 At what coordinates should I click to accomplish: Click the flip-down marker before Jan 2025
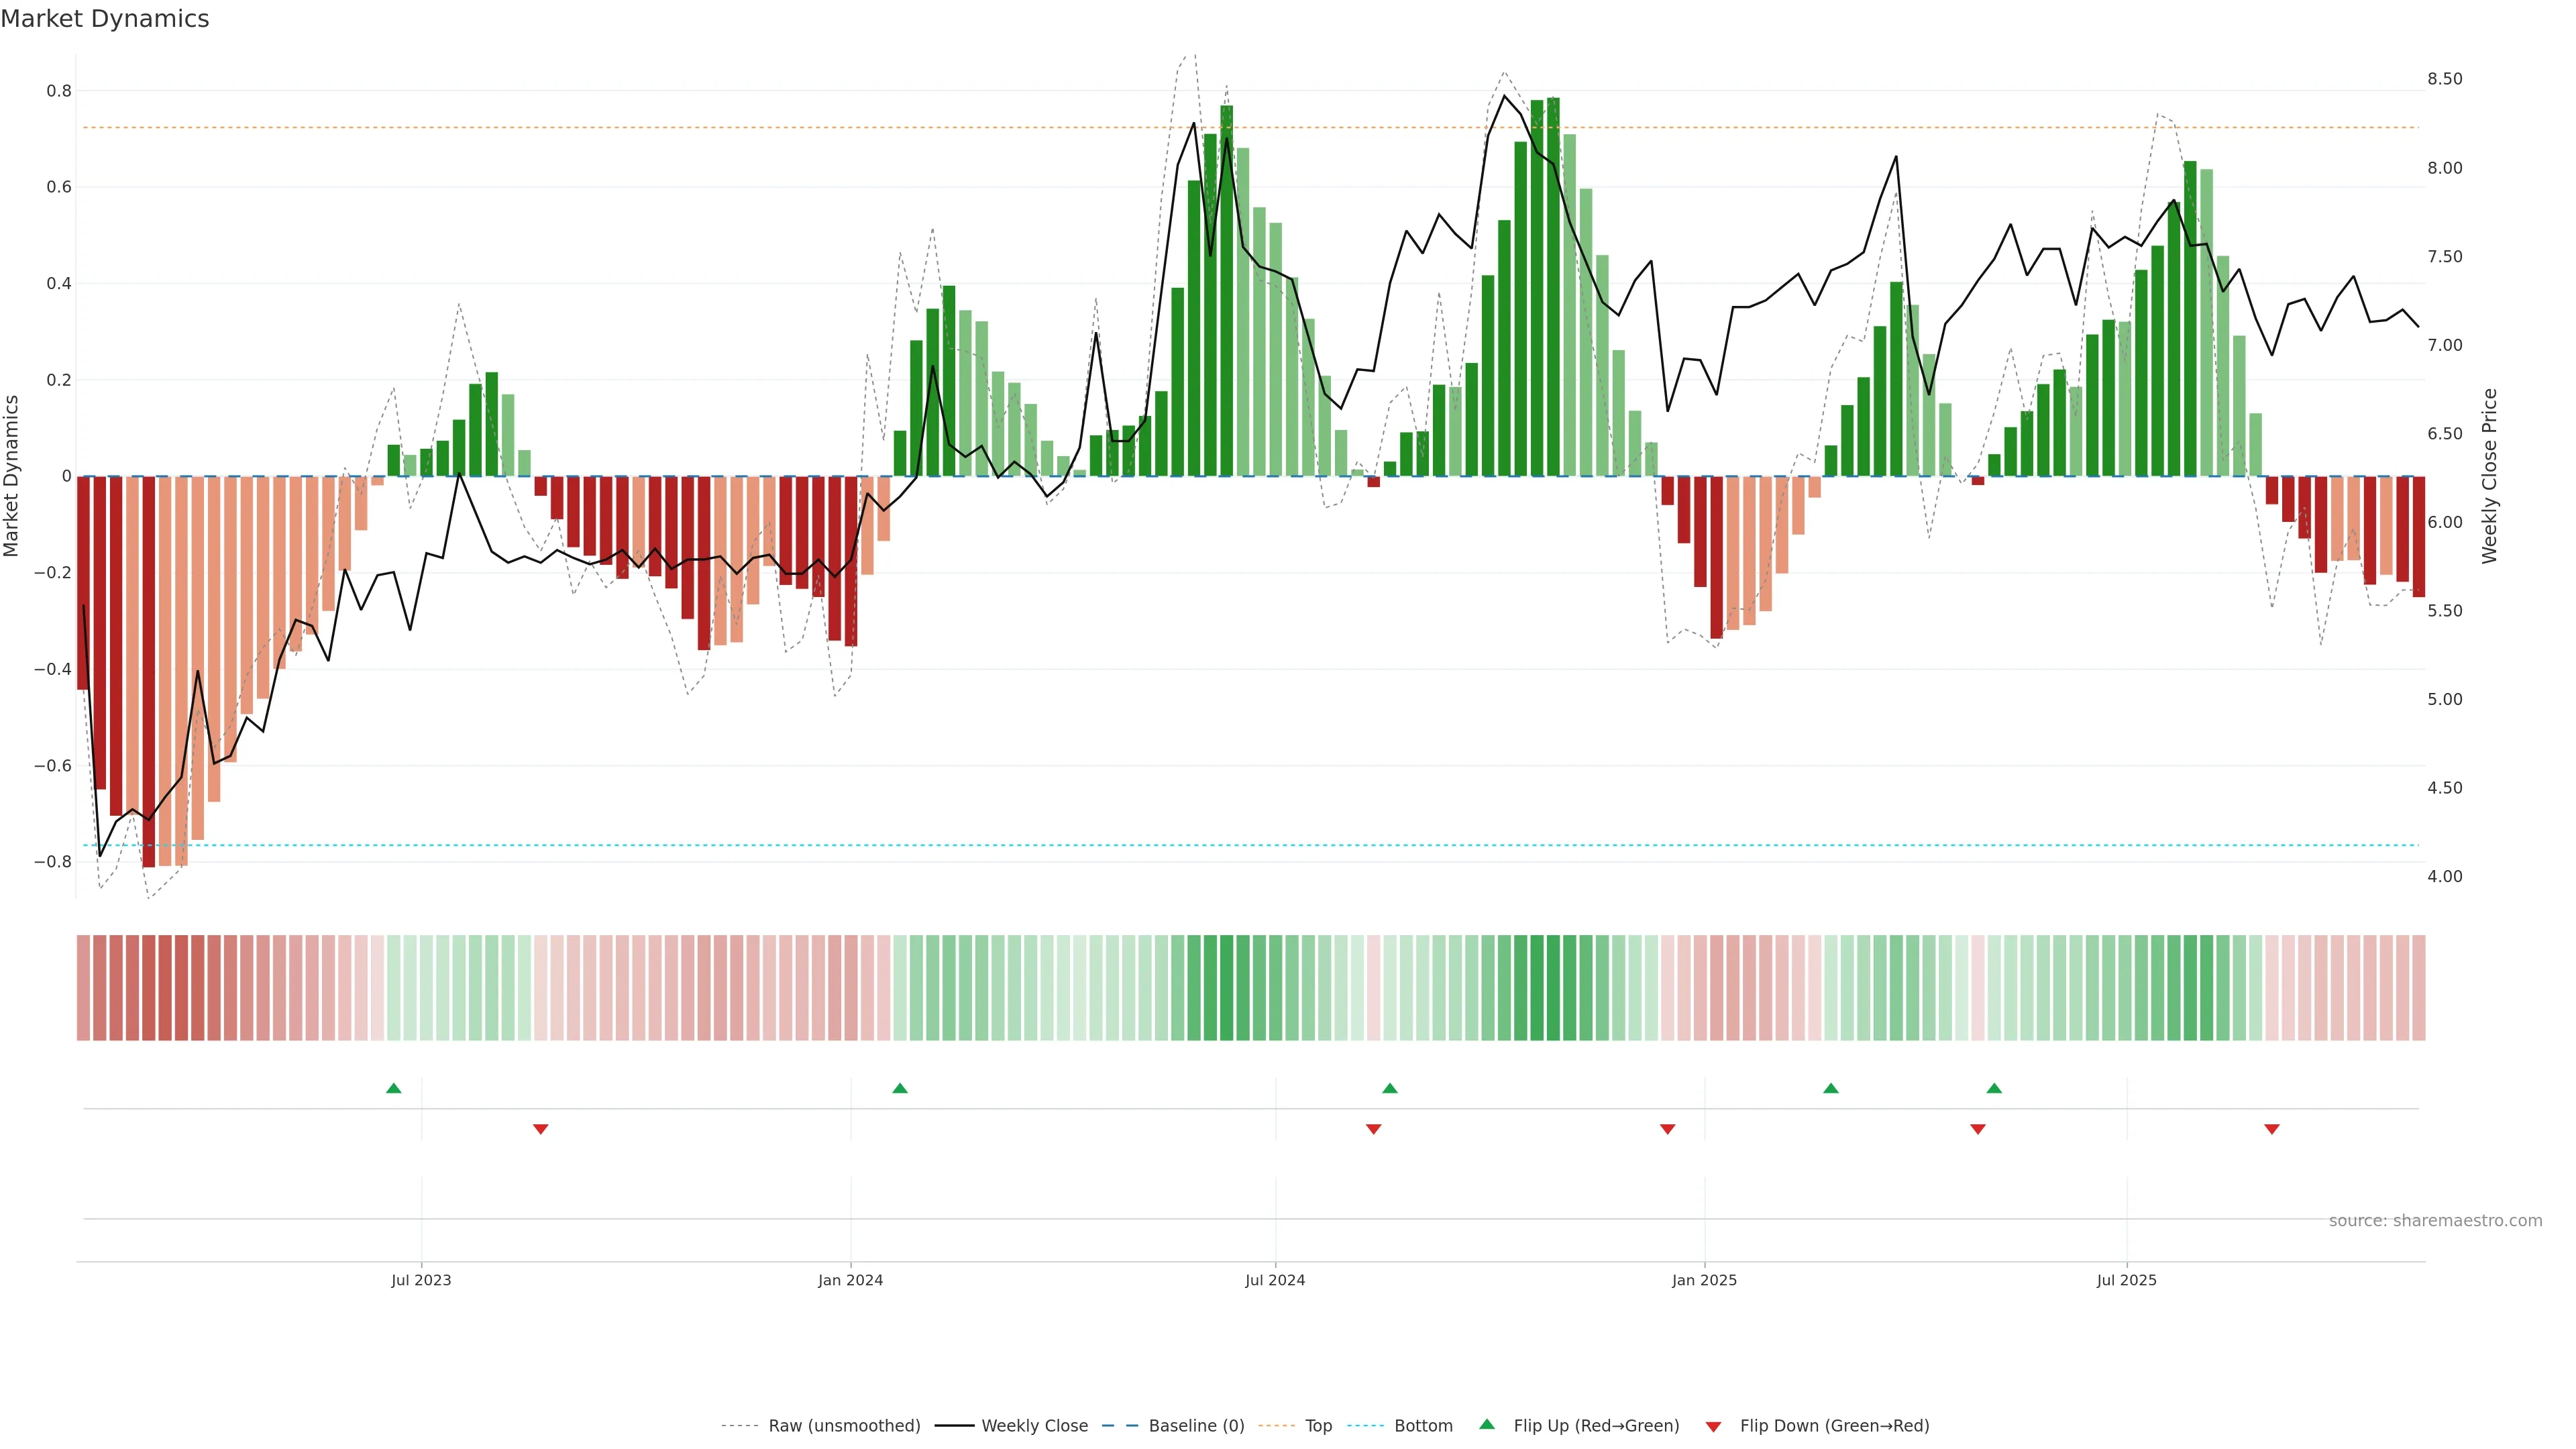(x=1667, y=1129)
